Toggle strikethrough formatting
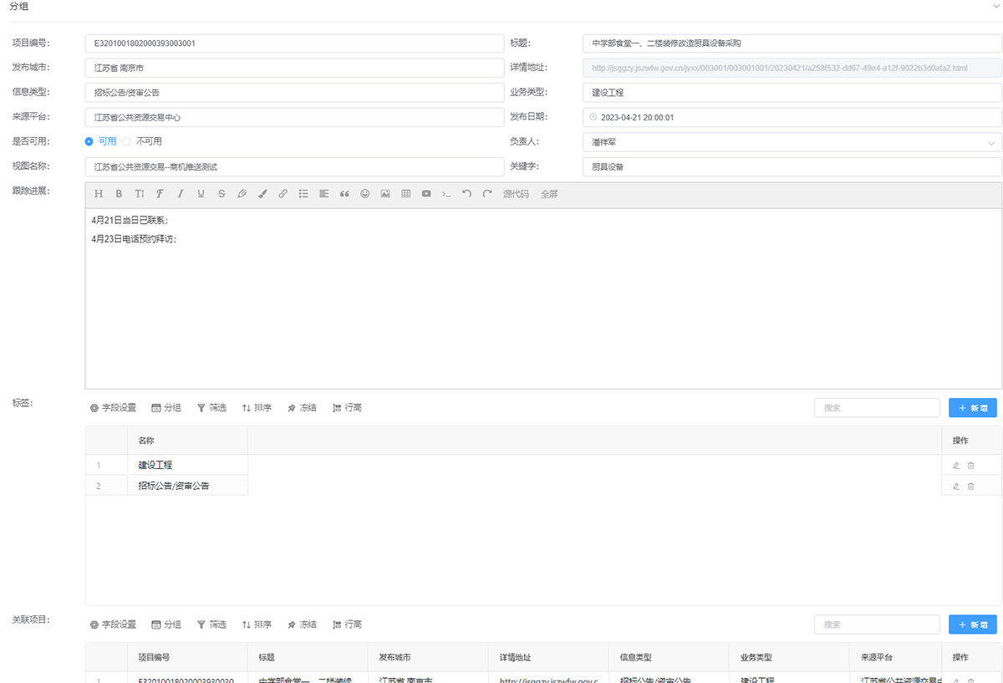The width and height of the screenshot is (1003, 683). [x=221, y=194]
